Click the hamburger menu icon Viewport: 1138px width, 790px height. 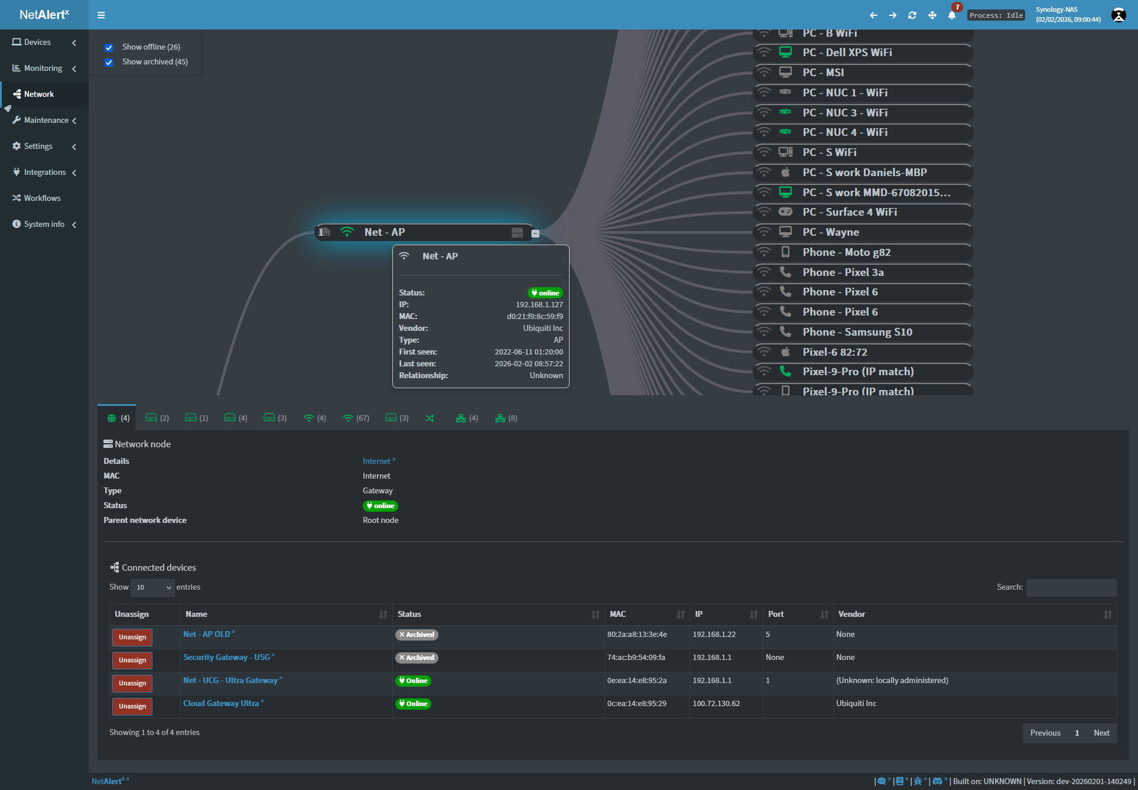[101, 15]
